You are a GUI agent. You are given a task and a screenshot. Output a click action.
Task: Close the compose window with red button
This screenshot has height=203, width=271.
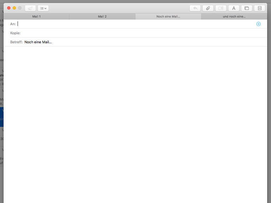point(9,8)
